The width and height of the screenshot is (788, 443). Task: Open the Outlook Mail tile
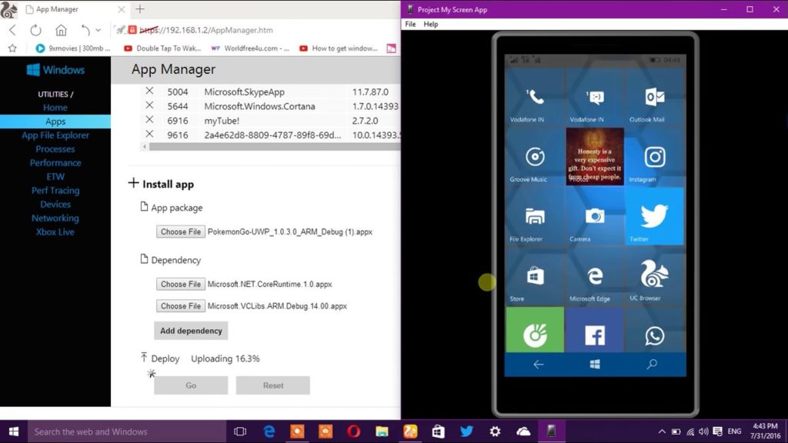pos(653,99)
